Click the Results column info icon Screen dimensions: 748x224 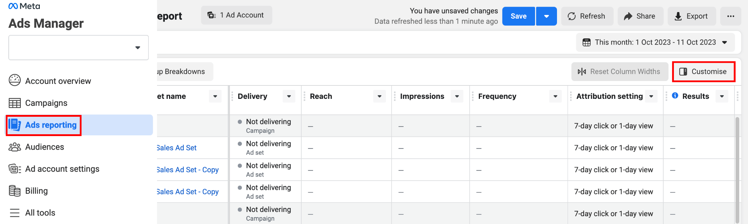675,96
